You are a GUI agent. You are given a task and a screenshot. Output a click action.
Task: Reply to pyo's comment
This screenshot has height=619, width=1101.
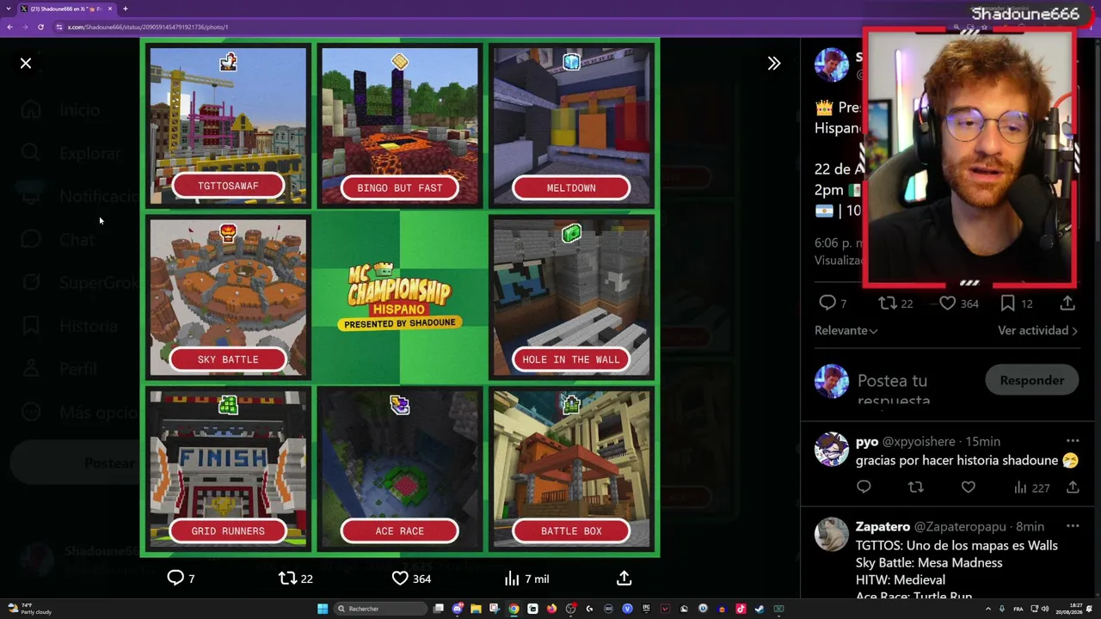click(x=864, y=487)
